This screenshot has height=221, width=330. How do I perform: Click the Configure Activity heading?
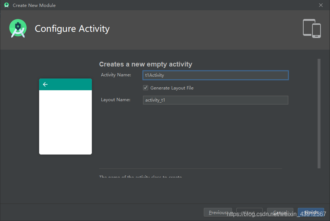click(72, 28)
